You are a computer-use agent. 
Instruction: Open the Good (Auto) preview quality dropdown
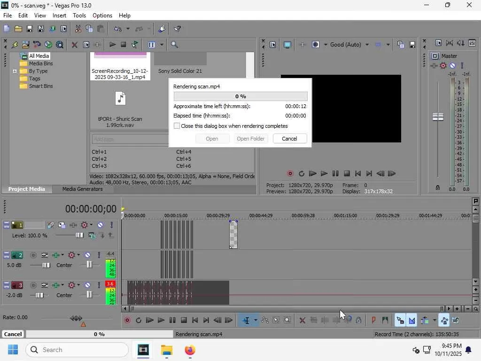[x=367, y=45]
